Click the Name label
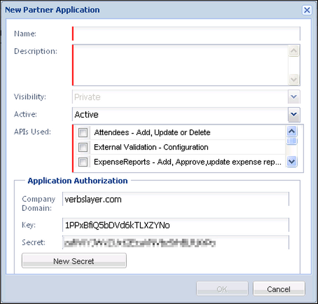The image size is (318, 304). tap(25, 34)
